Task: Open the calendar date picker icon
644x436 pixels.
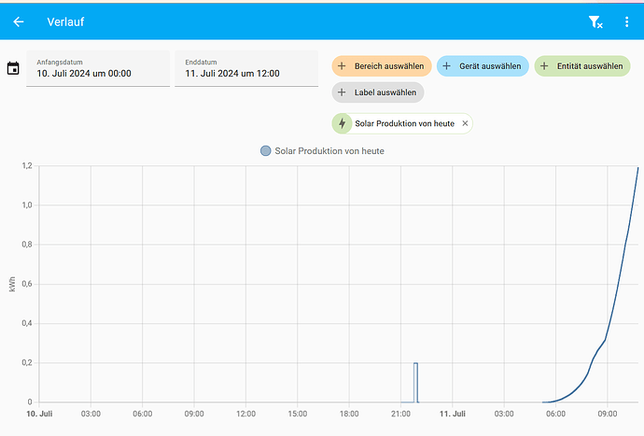Action: coord(13,68)
